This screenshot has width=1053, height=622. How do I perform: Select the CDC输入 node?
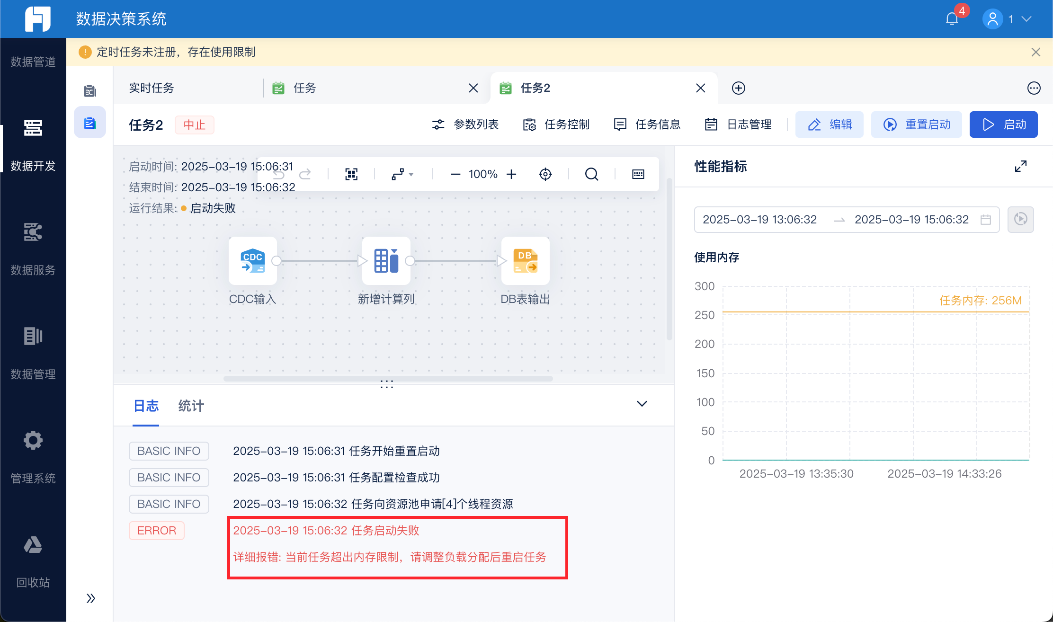(x=252, y=261)
